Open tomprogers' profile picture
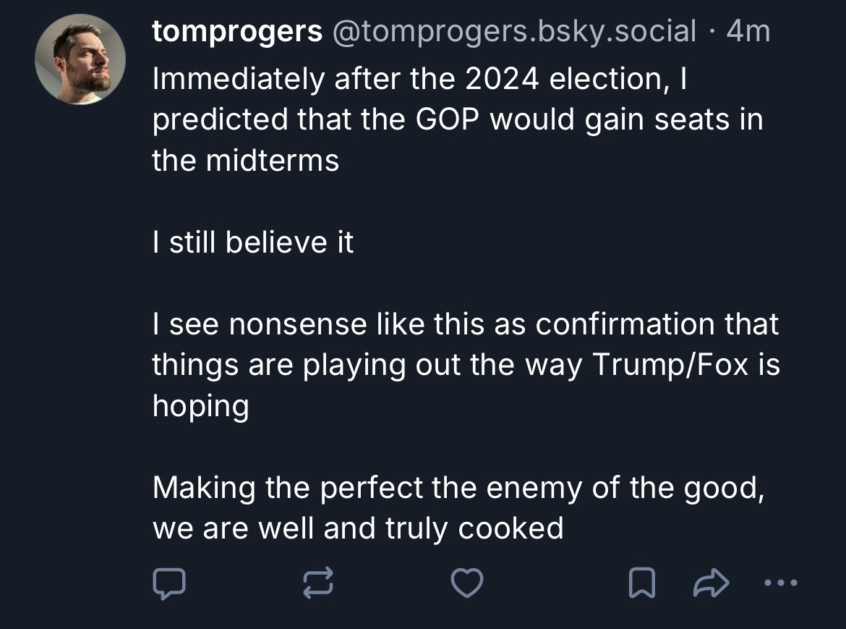 (x=80, y=59)
